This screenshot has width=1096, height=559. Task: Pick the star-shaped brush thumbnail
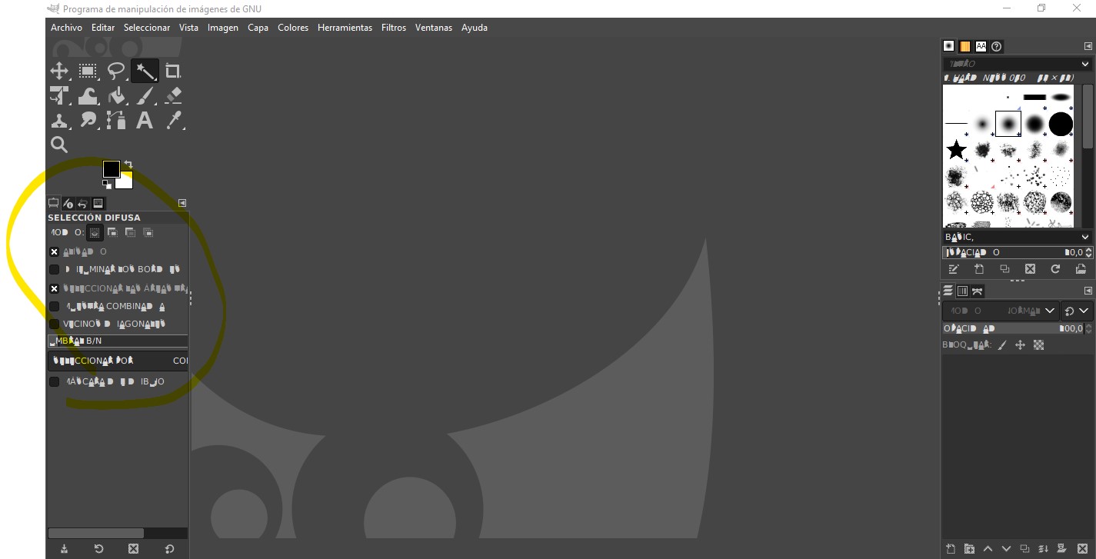957,149
